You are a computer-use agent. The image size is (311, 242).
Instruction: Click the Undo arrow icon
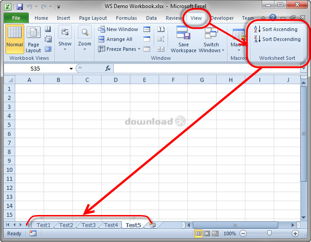coord(29,7)
